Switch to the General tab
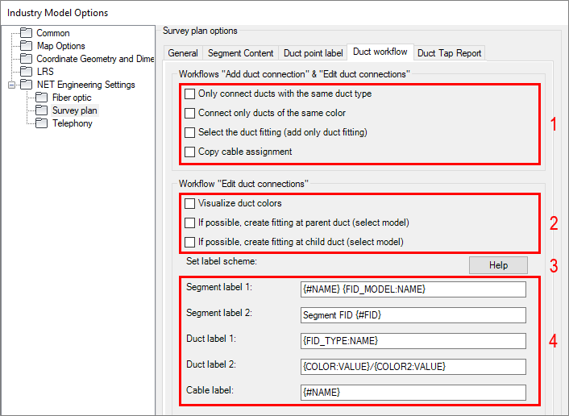The height and width of the screenshot is (416, 569). point(183,53)
